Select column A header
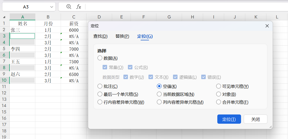 [22, 17]
